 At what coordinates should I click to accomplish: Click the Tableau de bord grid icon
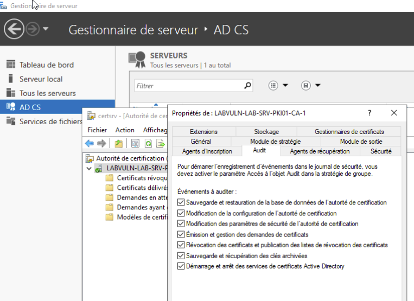coord(11,64)
